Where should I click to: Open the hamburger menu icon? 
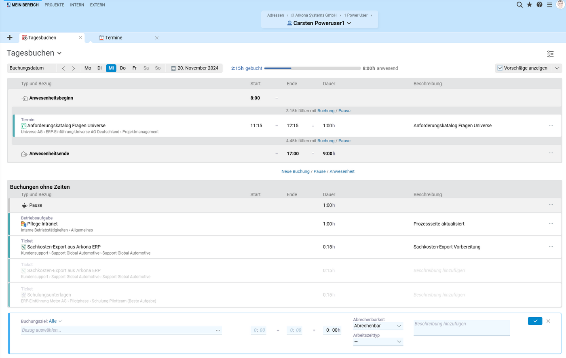coord(549,5)
